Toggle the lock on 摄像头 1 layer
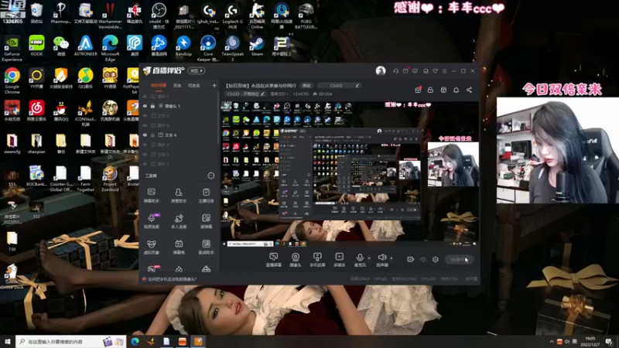Image resolution: width=619 pixels, height=348 pixels. (x=152, y=106)
